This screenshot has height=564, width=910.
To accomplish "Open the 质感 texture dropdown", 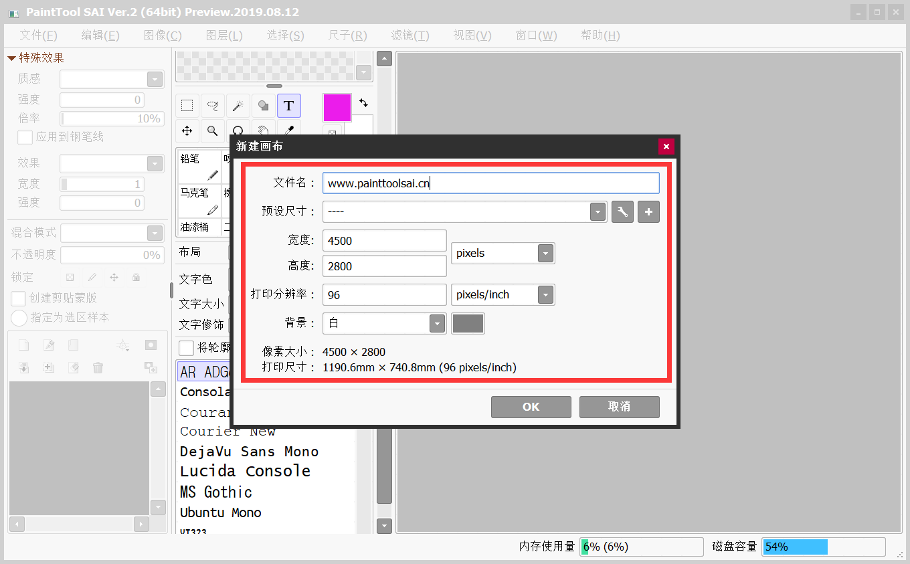I will pos(155,80).
